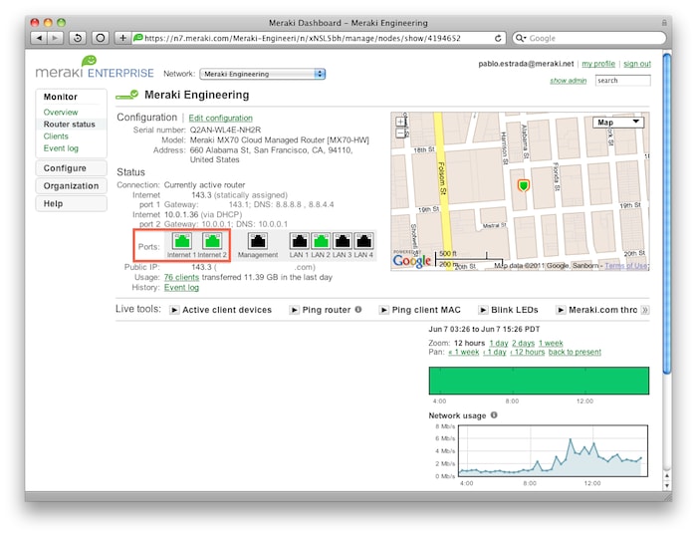Zoom the graph to 1 day
This screenshot has width=697, height=536.
click(498, 343)
